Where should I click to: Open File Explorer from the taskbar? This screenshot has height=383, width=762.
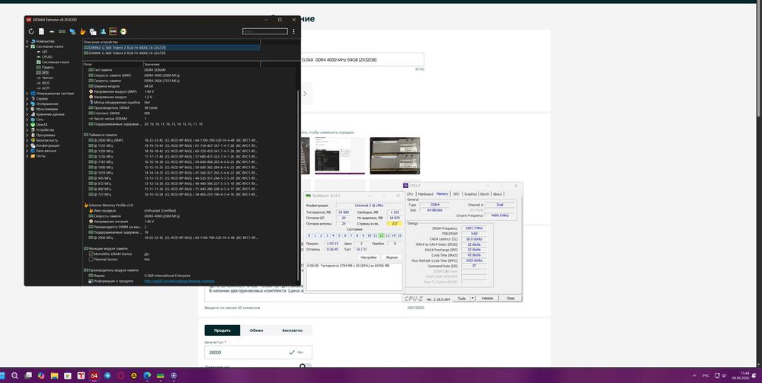click(54, 375)
